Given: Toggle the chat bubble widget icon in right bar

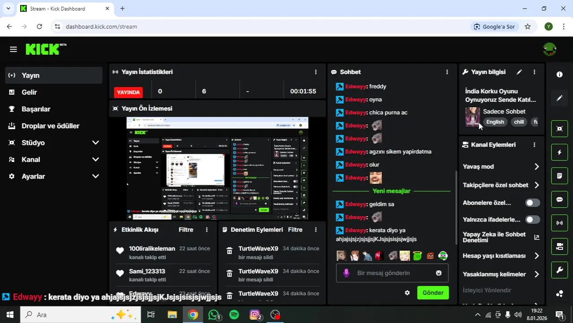Looking at the screenshot, I should (x=560, y=200).
